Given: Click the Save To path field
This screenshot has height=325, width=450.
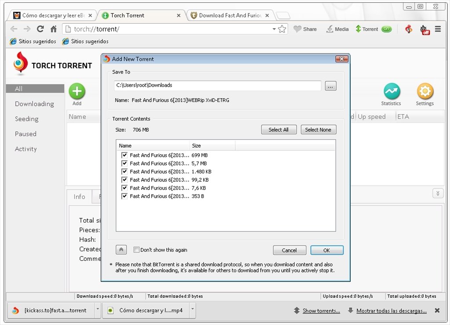Looking at the screenshot, I should (x=218, y=86).
